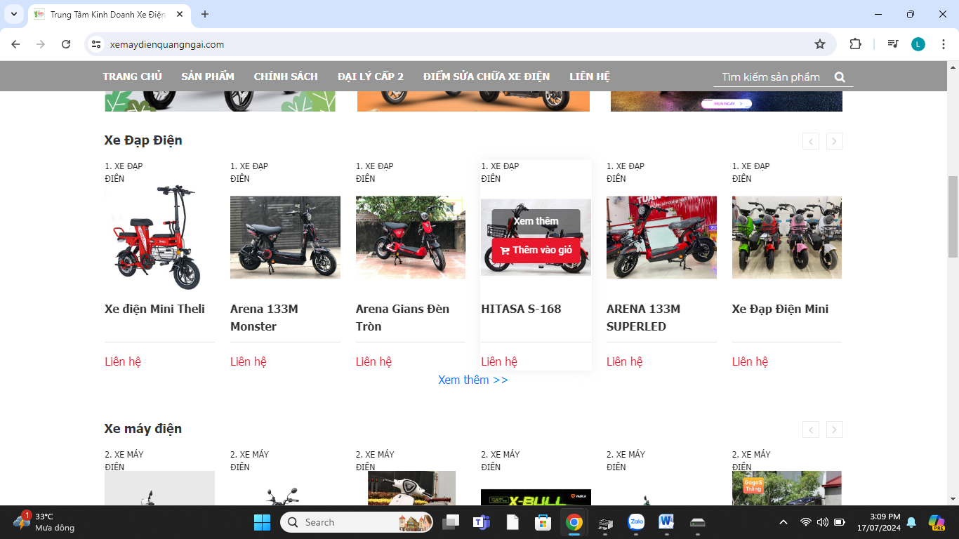Reload the page using the refresh icon

pos(66,44)
